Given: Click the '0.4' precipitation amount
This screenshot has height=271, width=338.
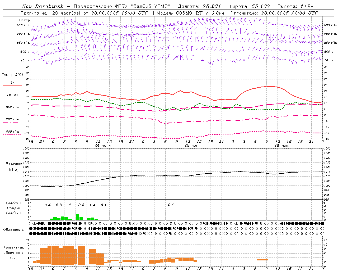Looking at the screenshot, I should click(x=48, y=205).
